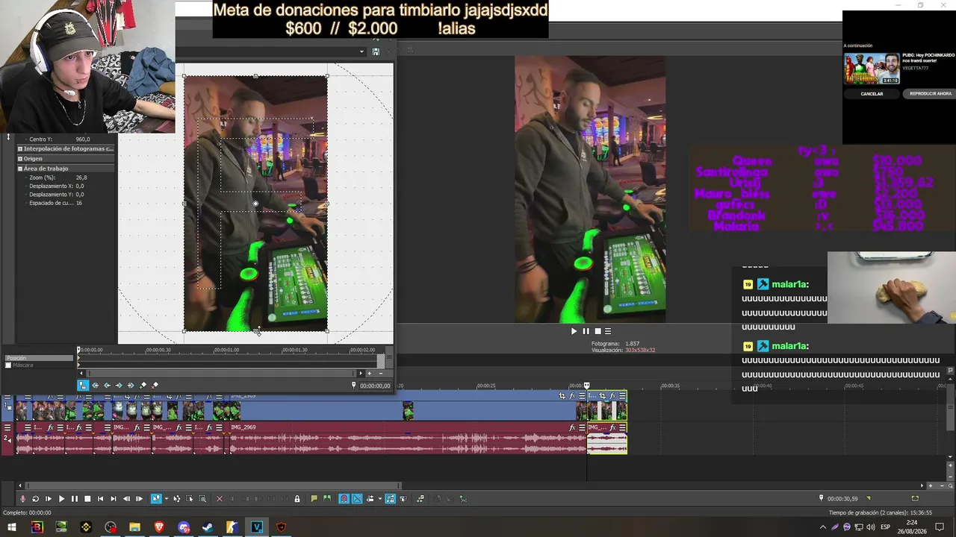Go to end of project
This screenshot has height=537, width=956.
(114, 499)
